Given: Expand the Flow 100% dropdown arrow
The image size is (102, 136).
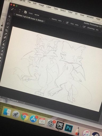Looking at the screenshot, I should [80, 26].
